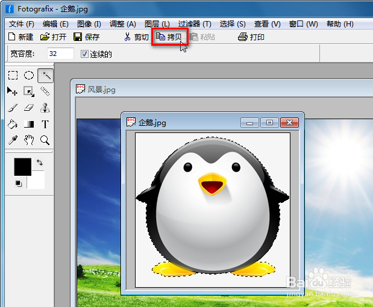
Task: Open the 文件 (F) menu
Action: click(x=22, y=24)
